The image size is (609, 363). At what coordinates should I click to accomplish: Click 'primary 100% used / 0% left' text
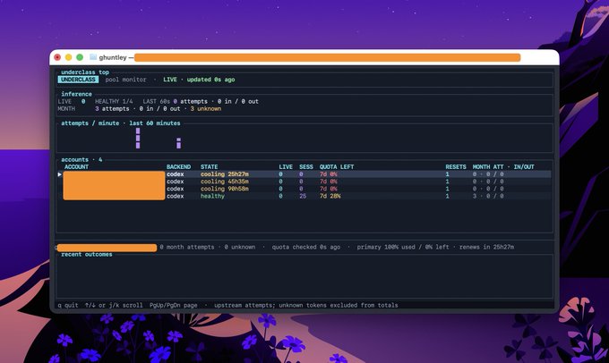point(403,247)
